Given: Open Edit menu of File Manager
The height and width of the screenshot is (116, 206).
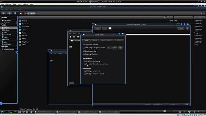Looking at the screenshot, I should (6, 10).
